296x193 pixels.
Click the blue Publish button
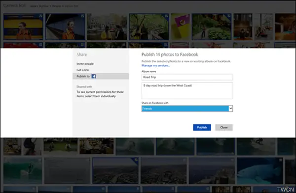(202, 127)
